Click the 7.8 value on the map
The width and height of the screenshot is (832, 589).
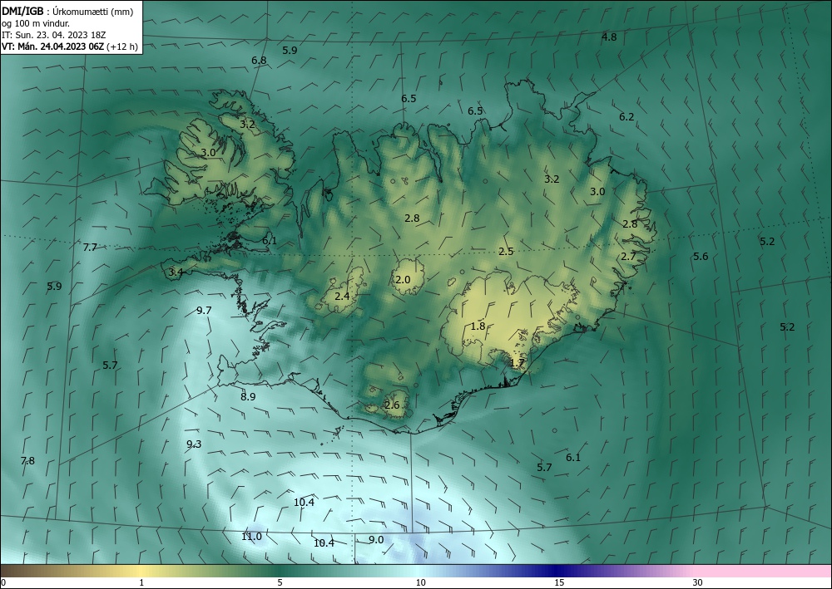pyautogui.click(x=27, y=460)
